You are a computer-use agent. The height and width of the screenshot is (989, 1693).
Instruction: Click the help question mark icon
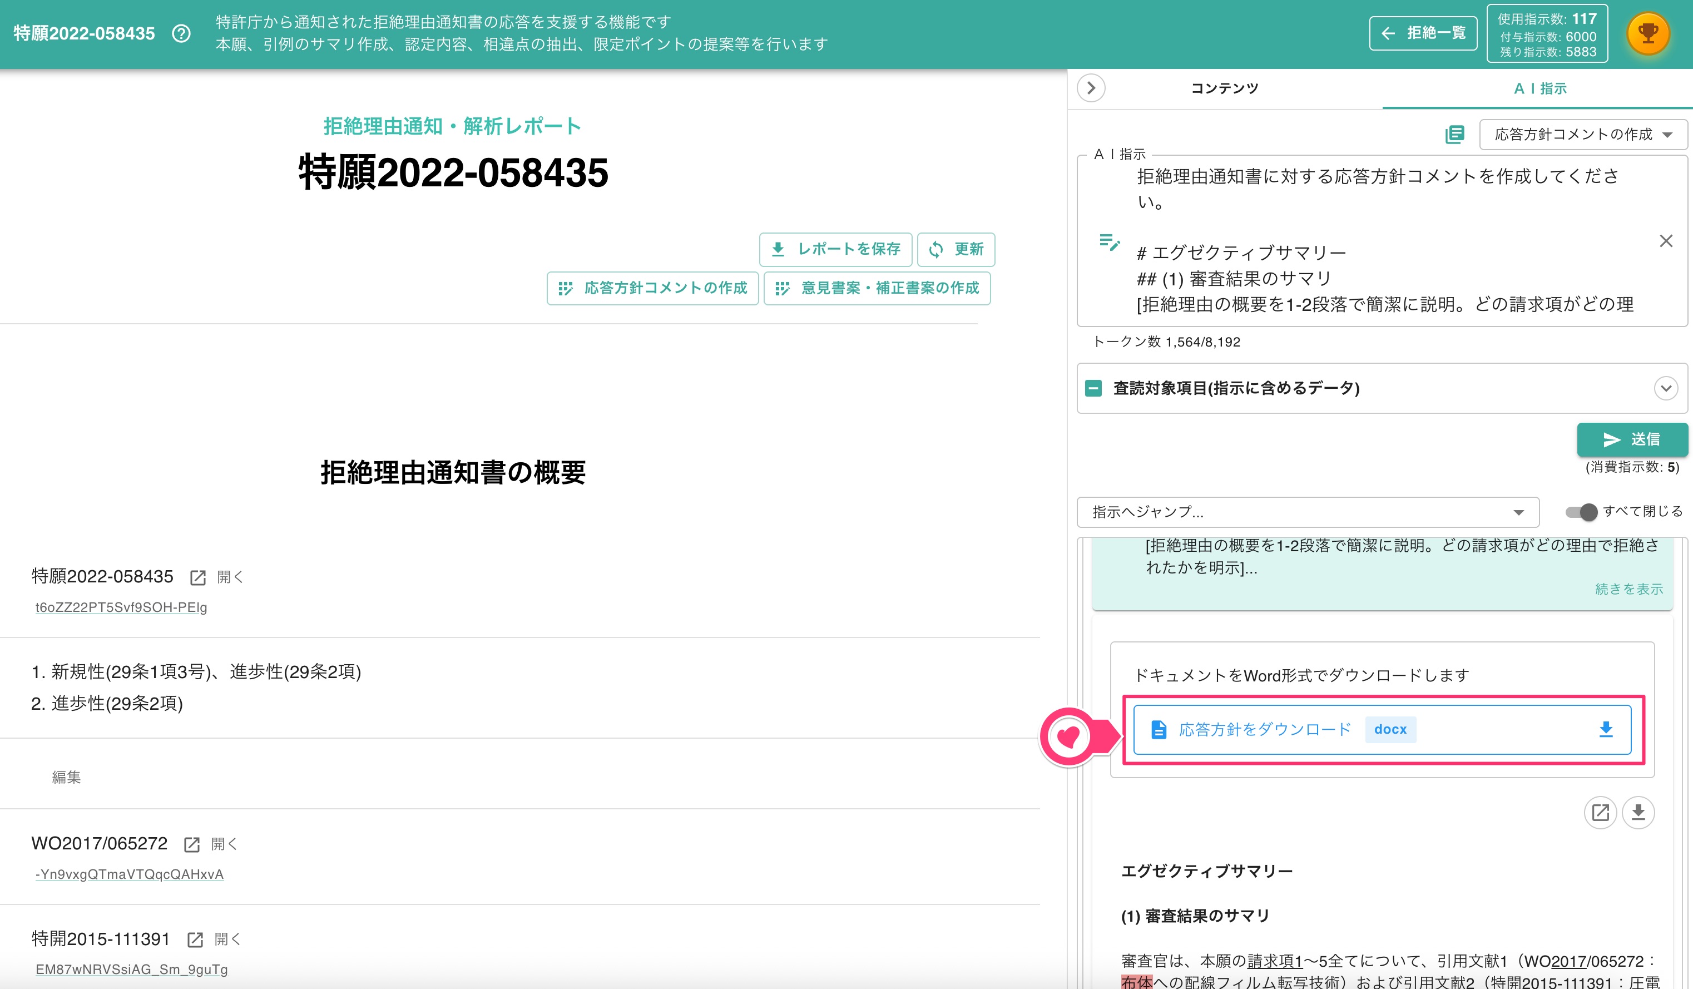pos(181,33)
